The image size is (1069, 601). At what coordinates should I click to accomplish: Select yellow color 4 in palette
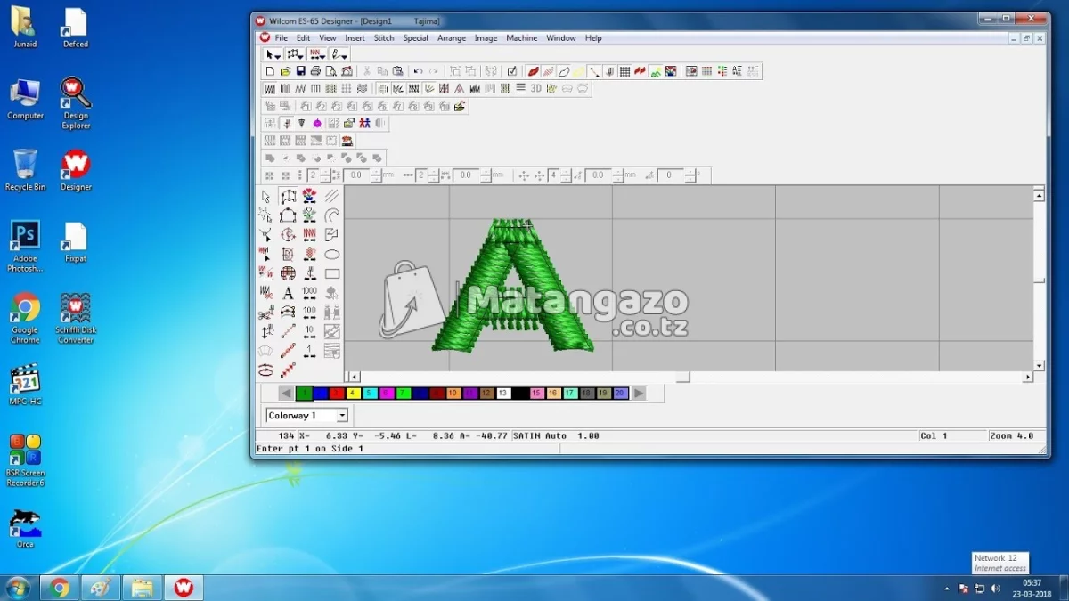coord(354,394)
